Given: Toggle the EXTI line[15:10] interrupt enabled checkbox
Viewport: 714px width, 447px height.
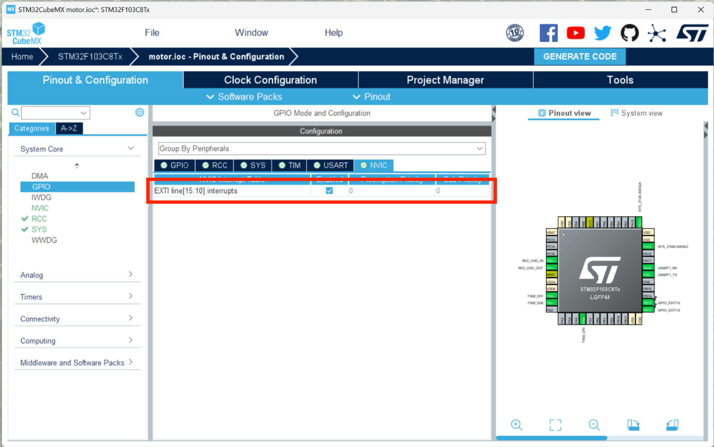Looking at the screenshot, I should pos(329,190).
